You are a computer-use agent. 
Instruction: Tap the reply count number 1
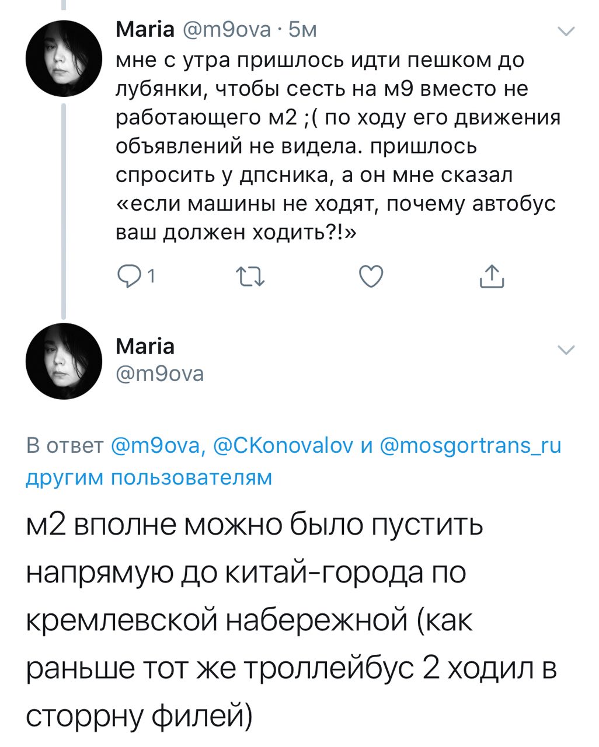pos(151,277)
